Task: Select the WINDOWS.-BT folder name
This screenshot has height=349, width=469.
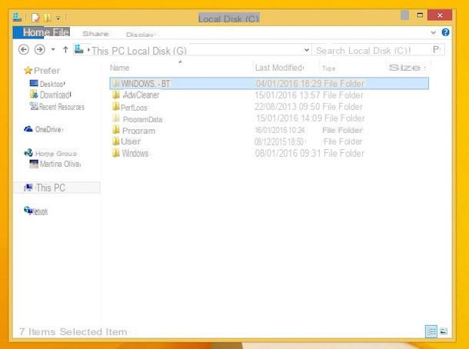Action: point(145,84)
